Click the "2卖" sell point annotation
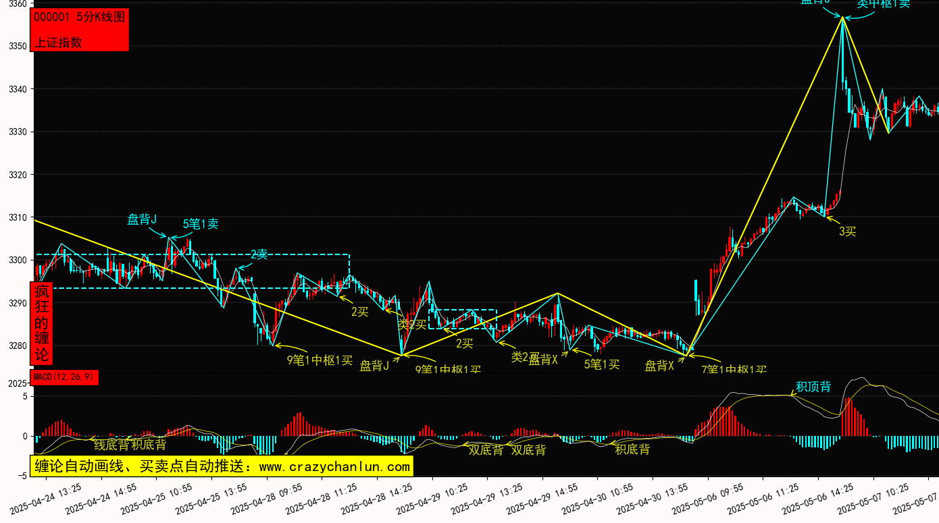 click(259, 254)
